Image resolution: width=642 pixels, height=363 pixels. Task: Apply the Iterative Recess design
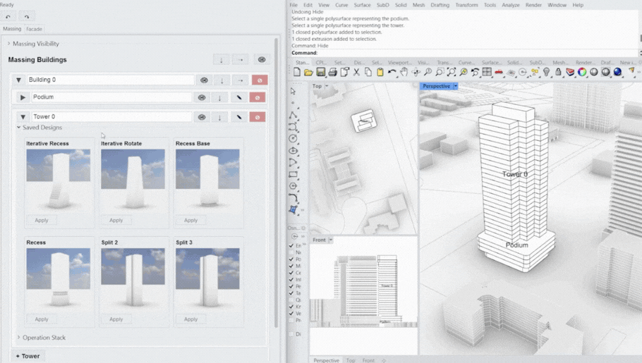coord(42,220)
